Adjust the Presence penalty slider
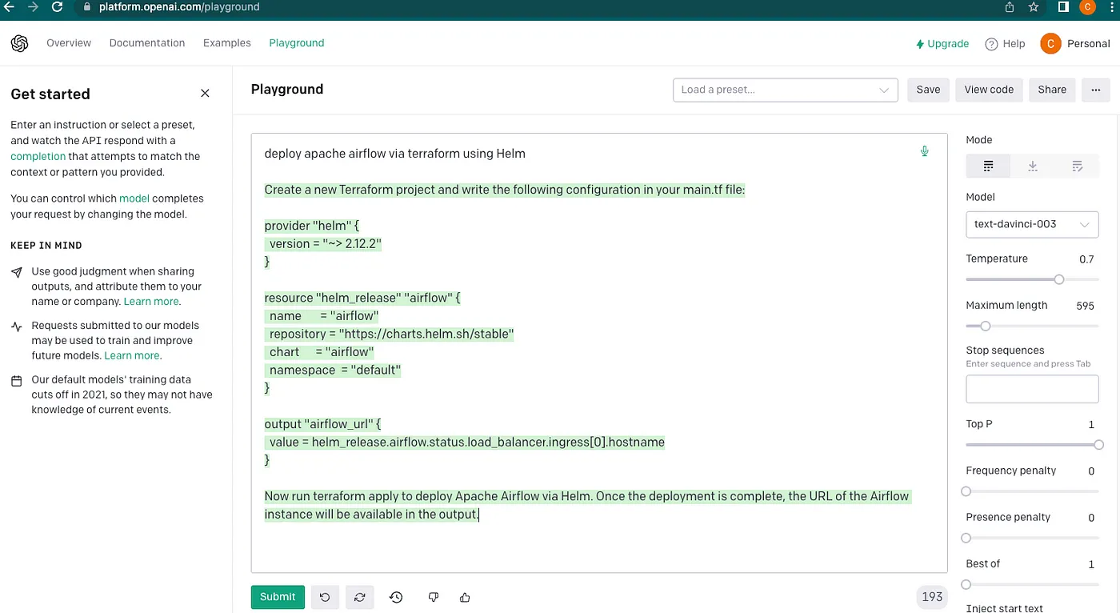Viewport: 1120px width, 613px height. (966, 538)
